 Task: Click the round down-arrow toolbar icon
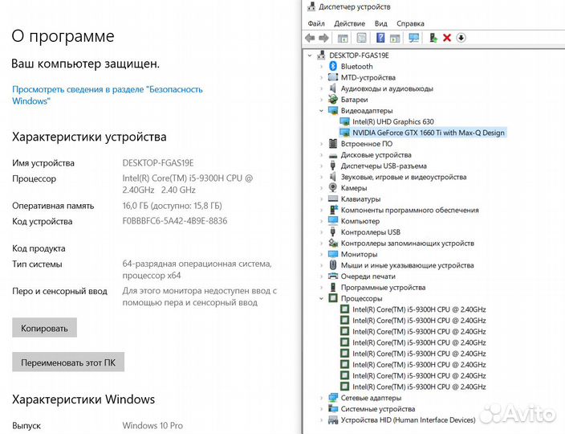pyautogui.click(x=461, y=38)
